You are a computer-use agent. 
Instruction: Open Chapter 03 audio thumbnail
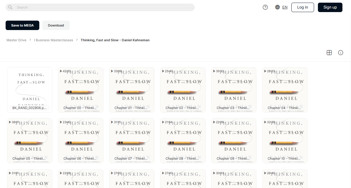click(234, 90)
